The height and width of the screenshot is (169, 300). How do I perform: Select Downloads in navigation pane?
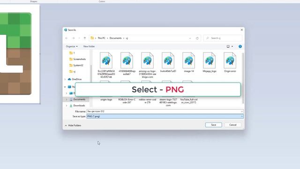click(x=77, y=106)
